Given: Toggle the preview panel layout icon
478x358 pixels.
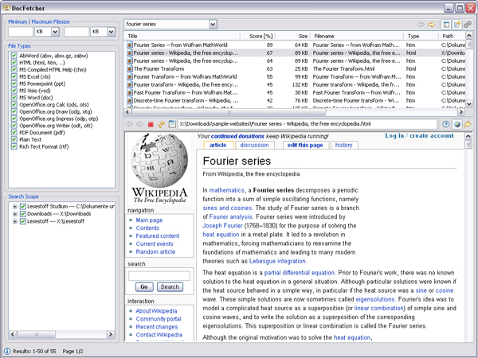Looking at the screenshot, I should pos(447,25).
